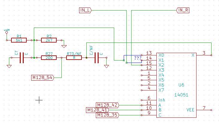Click the blue ??? text near X1
219x124 pixels.
pyautogui.click(x=138, y=58)
